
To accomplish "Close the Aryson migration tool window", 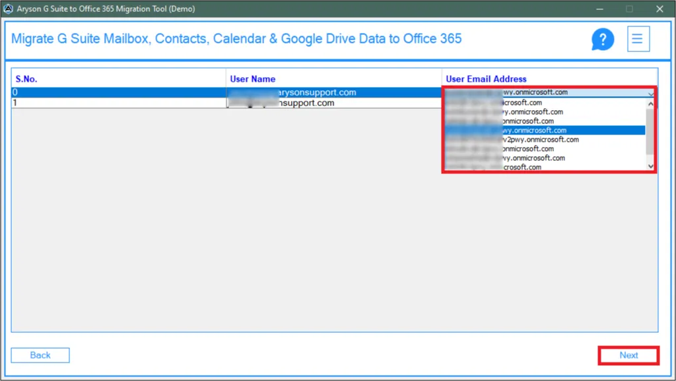I will click(x=659, y=9).
